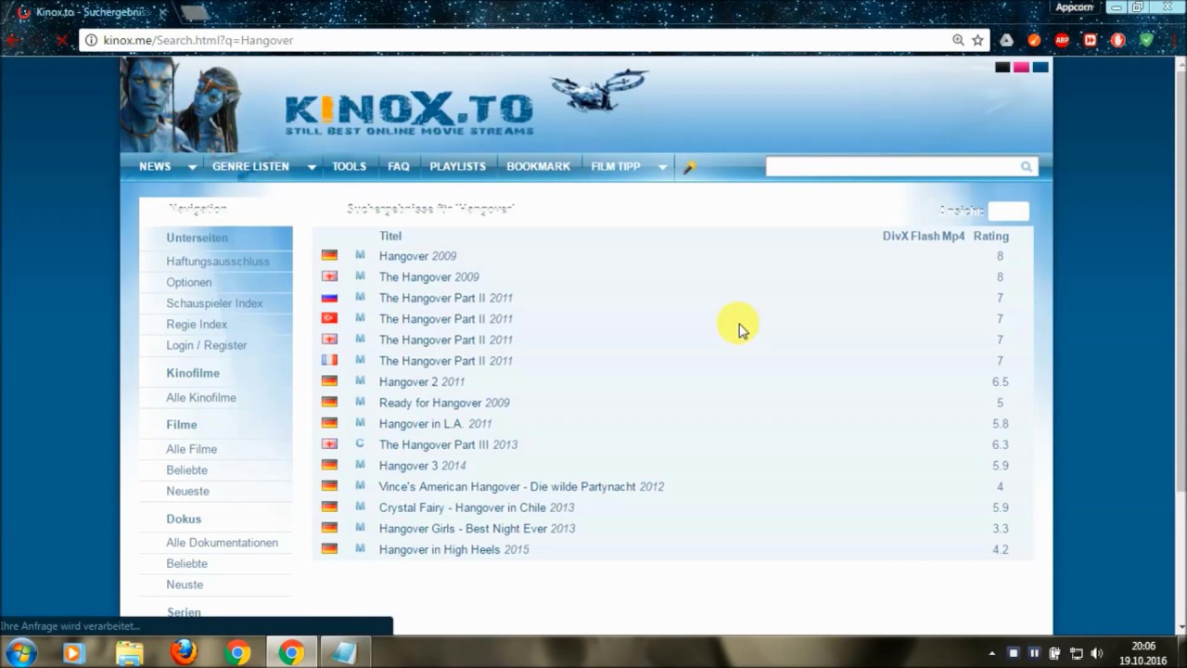Open the media player taskbar icon
The height and width of the screenshot is (668, 1187).
tap(73, 652)
